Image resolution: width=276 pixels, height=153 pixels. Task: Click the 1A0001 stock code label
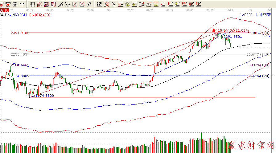click(x=246, y=15)
